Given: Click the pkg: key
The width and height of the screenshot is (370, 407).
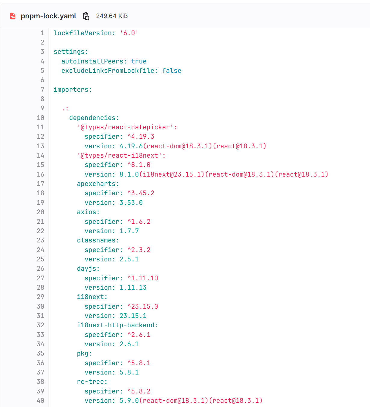Looking at the screenshot, I should tap(85, 353).
